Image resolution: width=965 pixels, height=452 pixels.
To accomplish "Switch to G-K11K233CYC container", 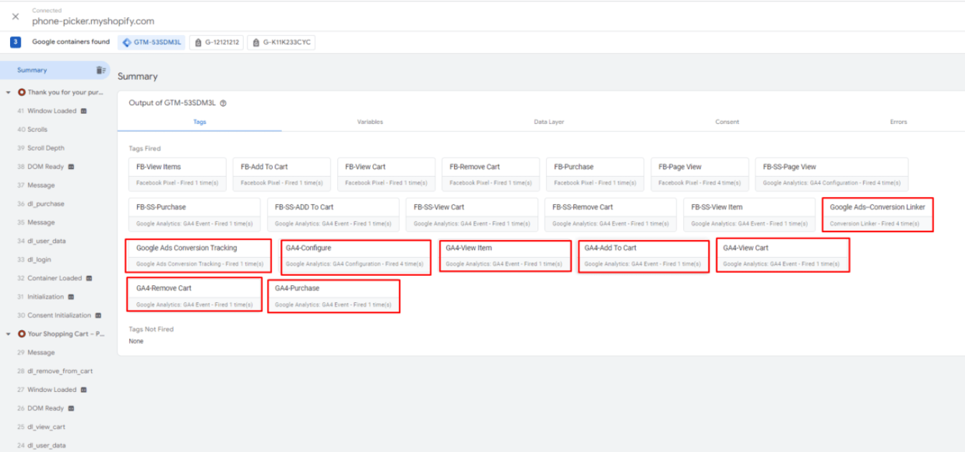I will click(x=281, y=43).
